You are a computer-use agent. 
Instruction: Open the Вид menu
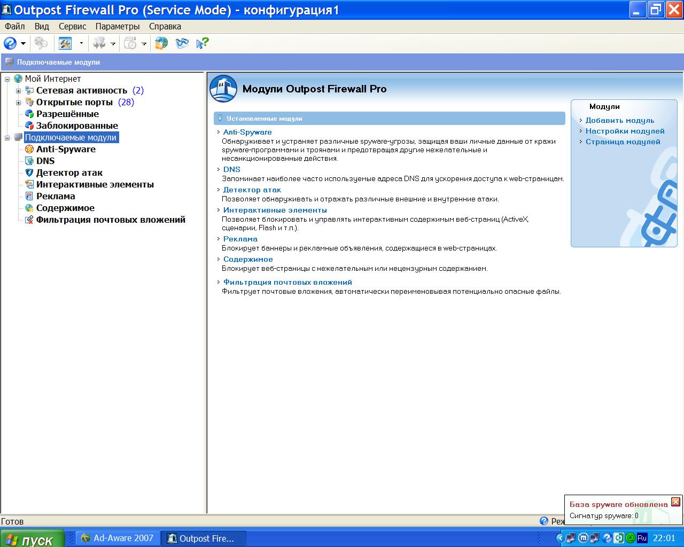pos(42,26)
